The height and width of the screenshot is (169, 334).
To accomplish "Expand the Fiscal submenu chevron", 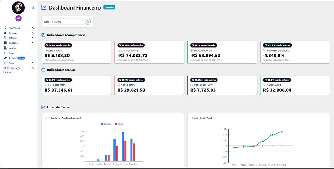I will pyautogui.click(x=33, y=63).
